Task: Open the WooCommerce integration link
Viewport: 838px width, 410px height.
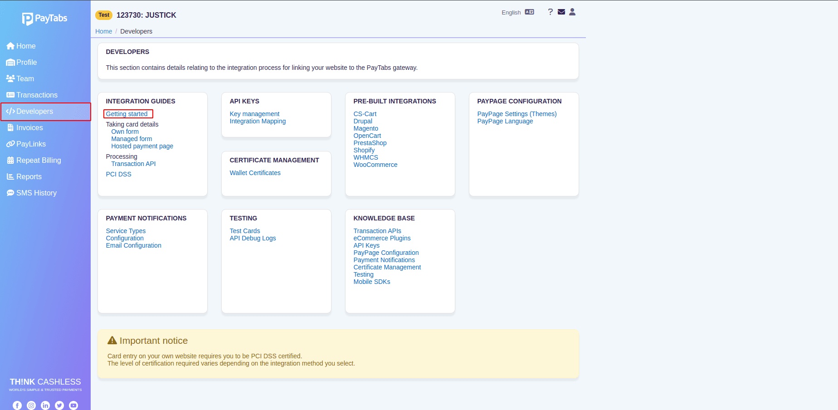Action: click(x=375, y=165)
